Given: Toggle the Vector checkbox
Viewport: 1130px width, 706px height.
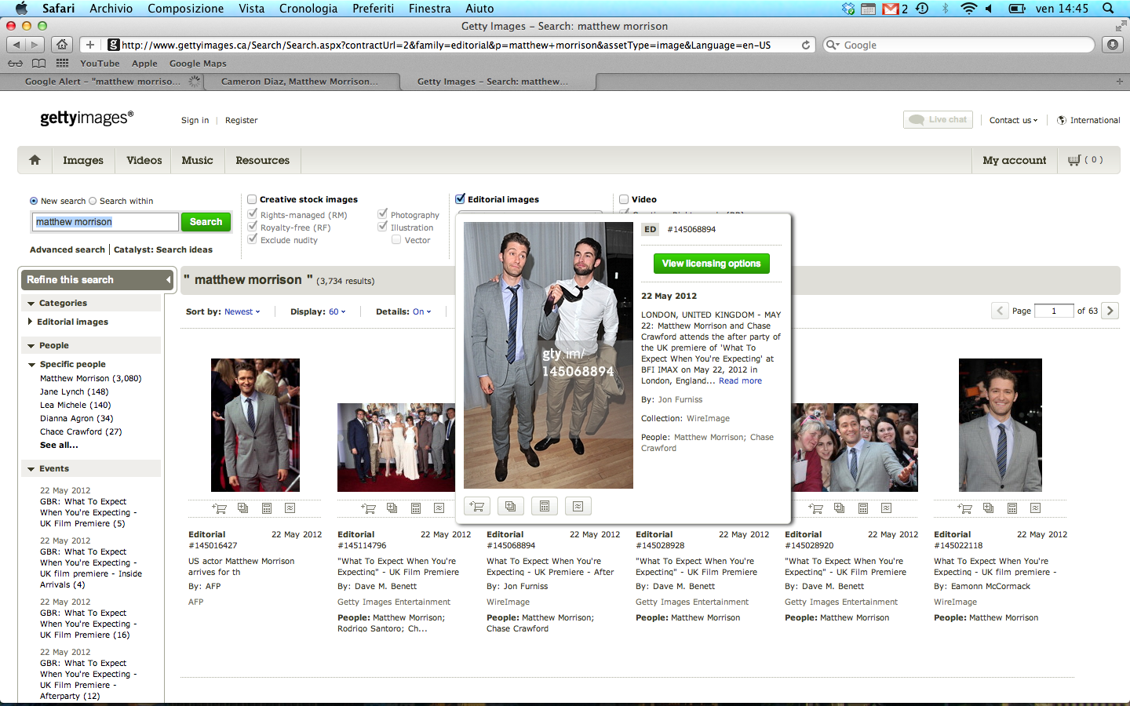Looking at the screenshot, I should coord(396,240).
